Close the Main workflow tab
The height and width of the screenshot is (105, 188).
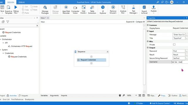48,18
